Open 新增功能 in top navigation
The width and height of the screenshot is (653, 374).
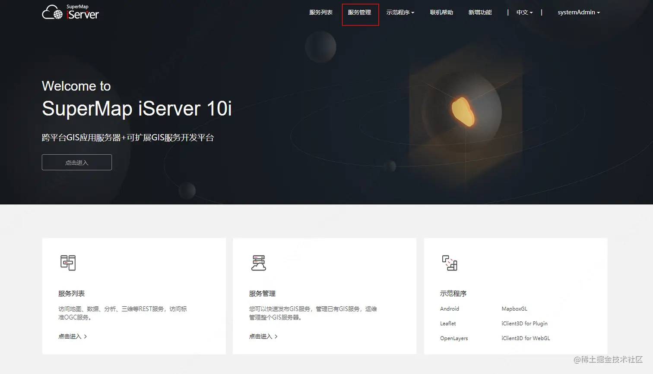(x=480, y=13)
